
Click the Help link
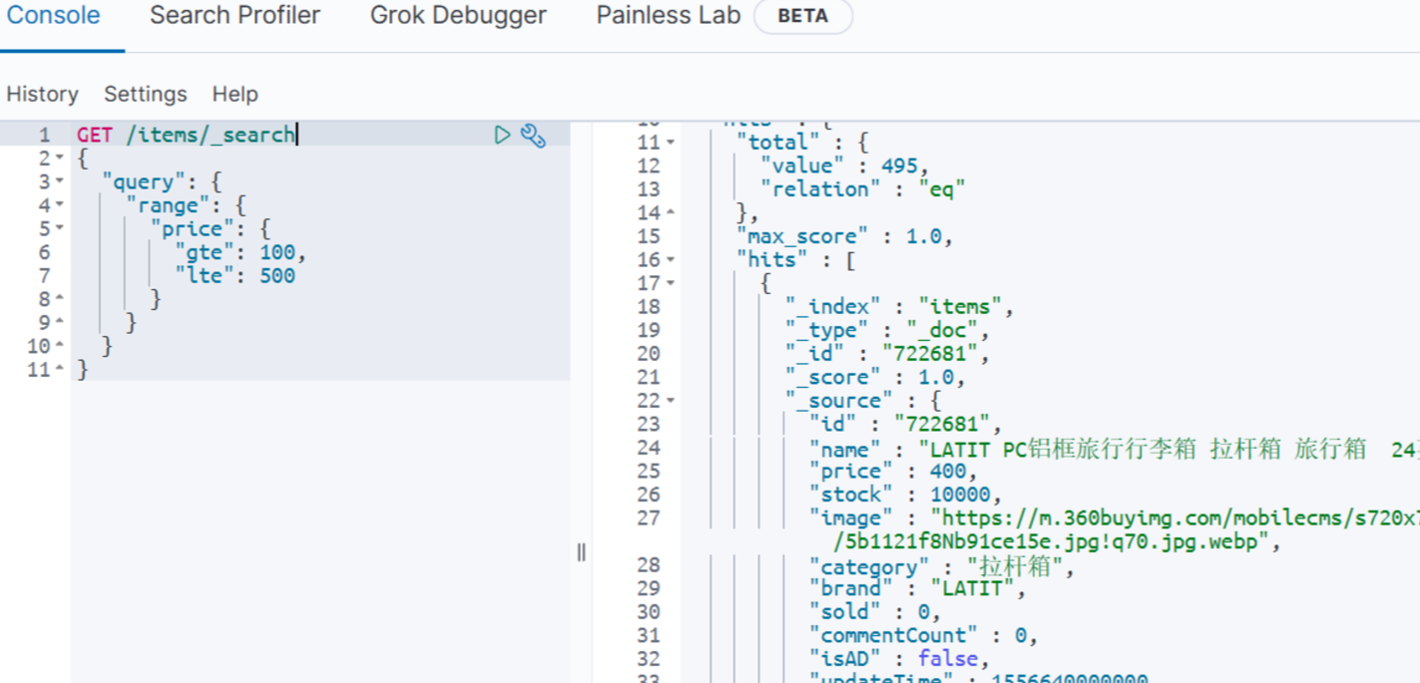[x=235, y=94]
